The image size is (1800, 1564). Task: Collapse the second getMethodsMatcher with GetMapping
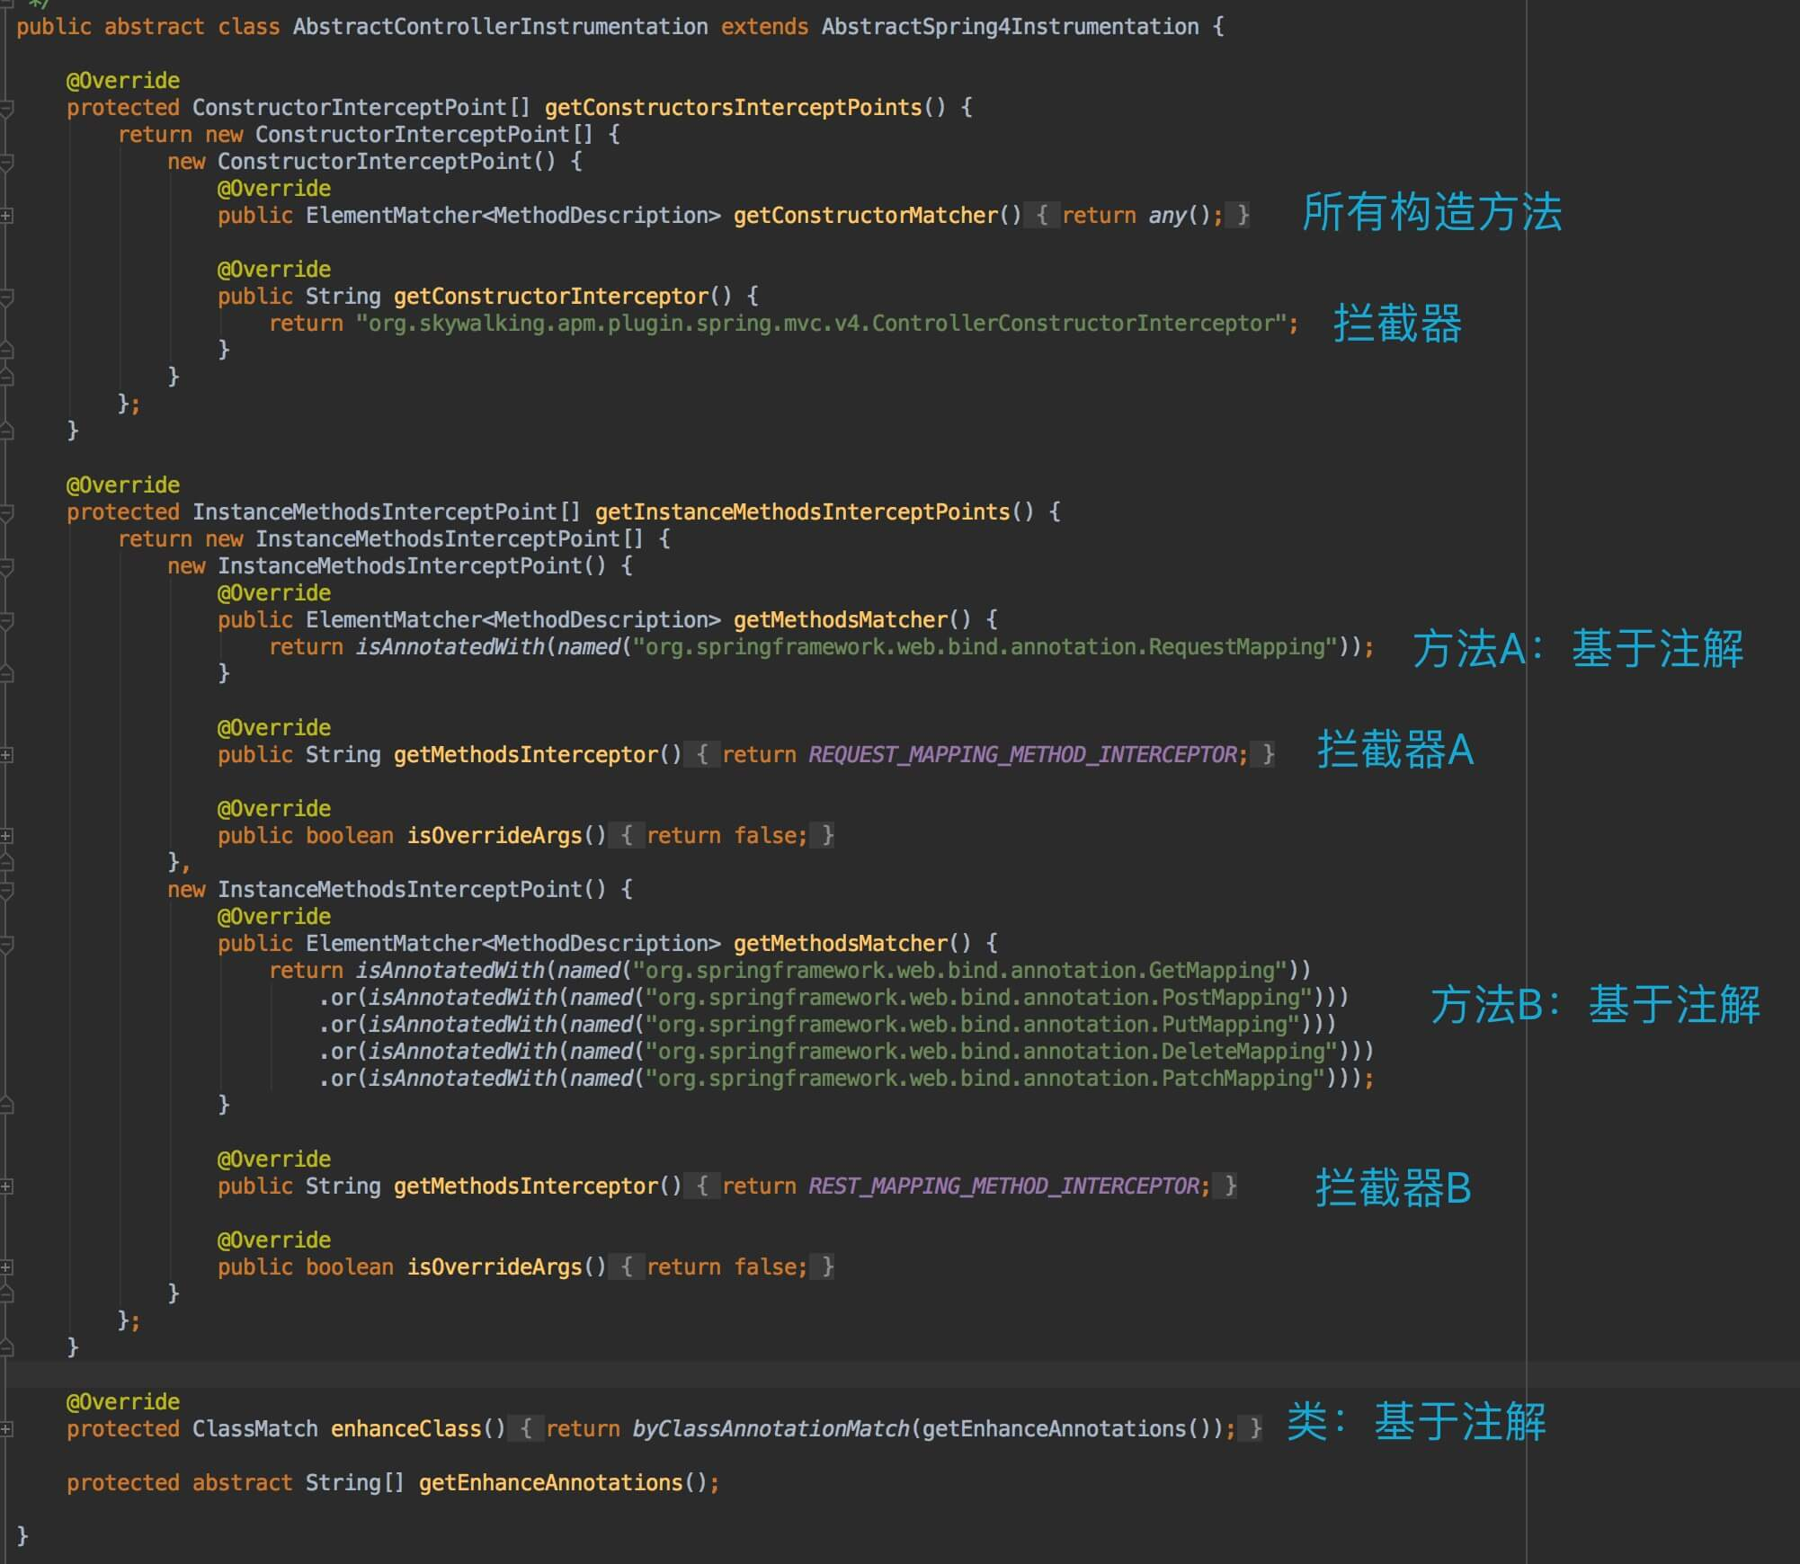(6, 944)
